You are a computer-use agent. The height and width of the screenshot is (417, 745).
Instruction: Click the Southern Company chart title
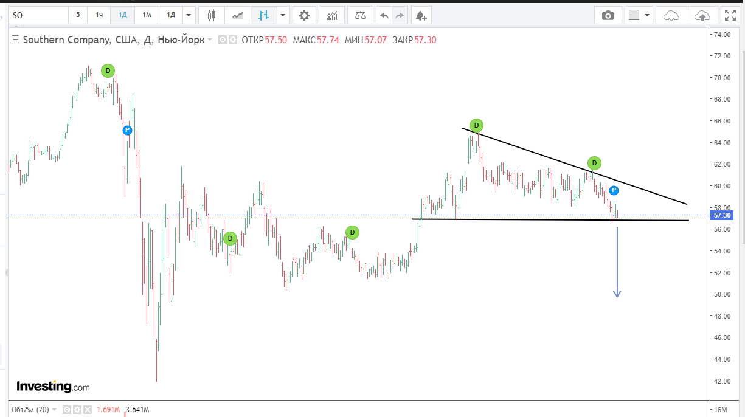113,40
